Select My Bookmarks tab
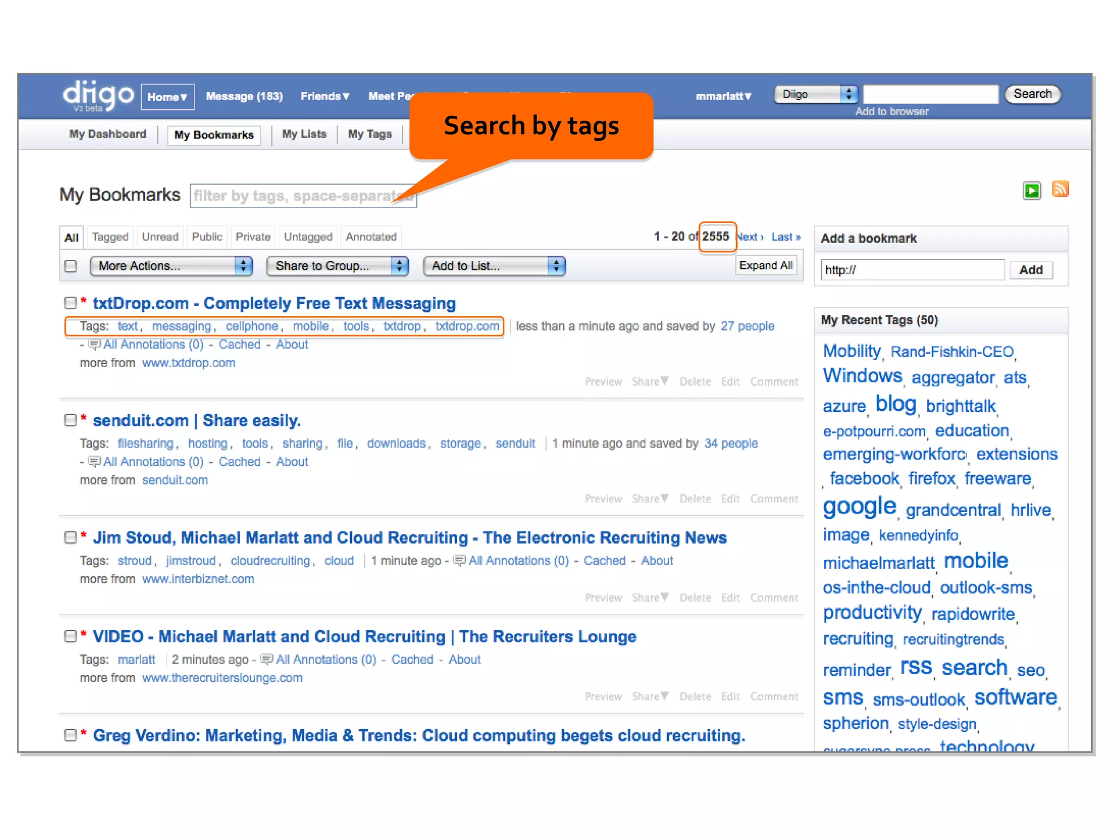Viewport: 1119px width, 839px height. (x=214, y=135)
